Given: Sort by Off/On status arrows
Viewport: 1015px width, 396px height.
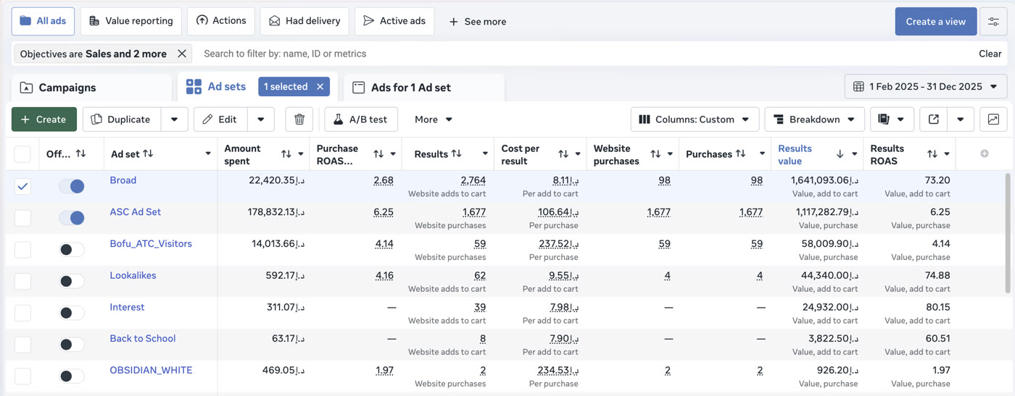Looking at the screenshot, I should (80, 153).
